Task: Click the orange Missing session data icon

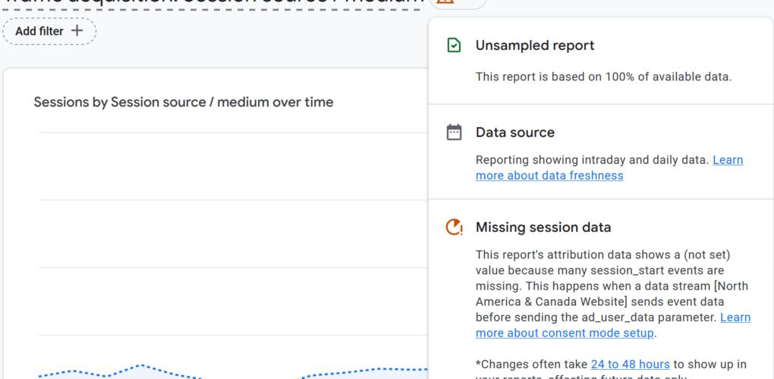Action: coord(454,227)
